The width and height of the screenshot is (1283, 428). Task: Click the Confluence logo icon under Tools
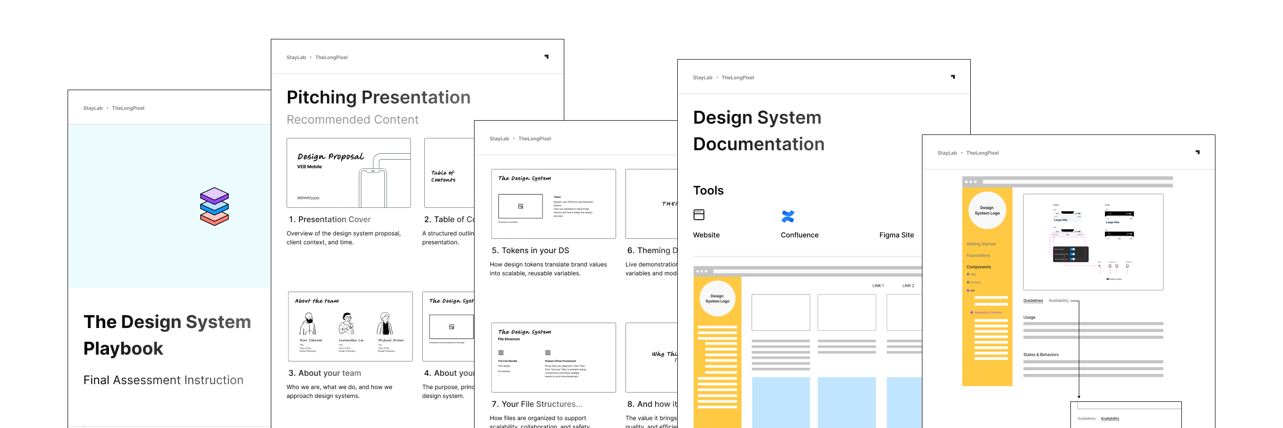788,216
